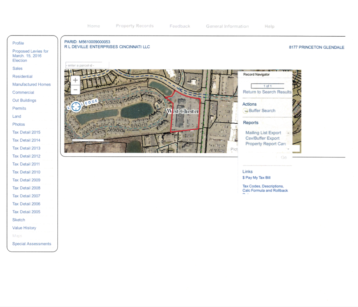Viewport: 358px width, 307px height.
Task: Zoom out on the parcel map
Action: (75, 90)
